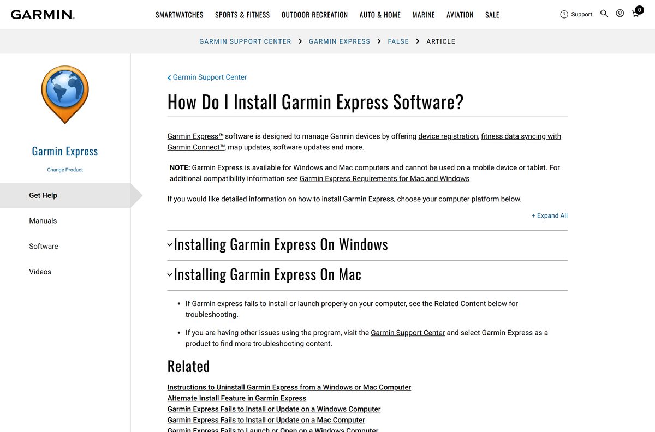Click the + Expand All link
The image size is (655, 432).
[550, 215]
